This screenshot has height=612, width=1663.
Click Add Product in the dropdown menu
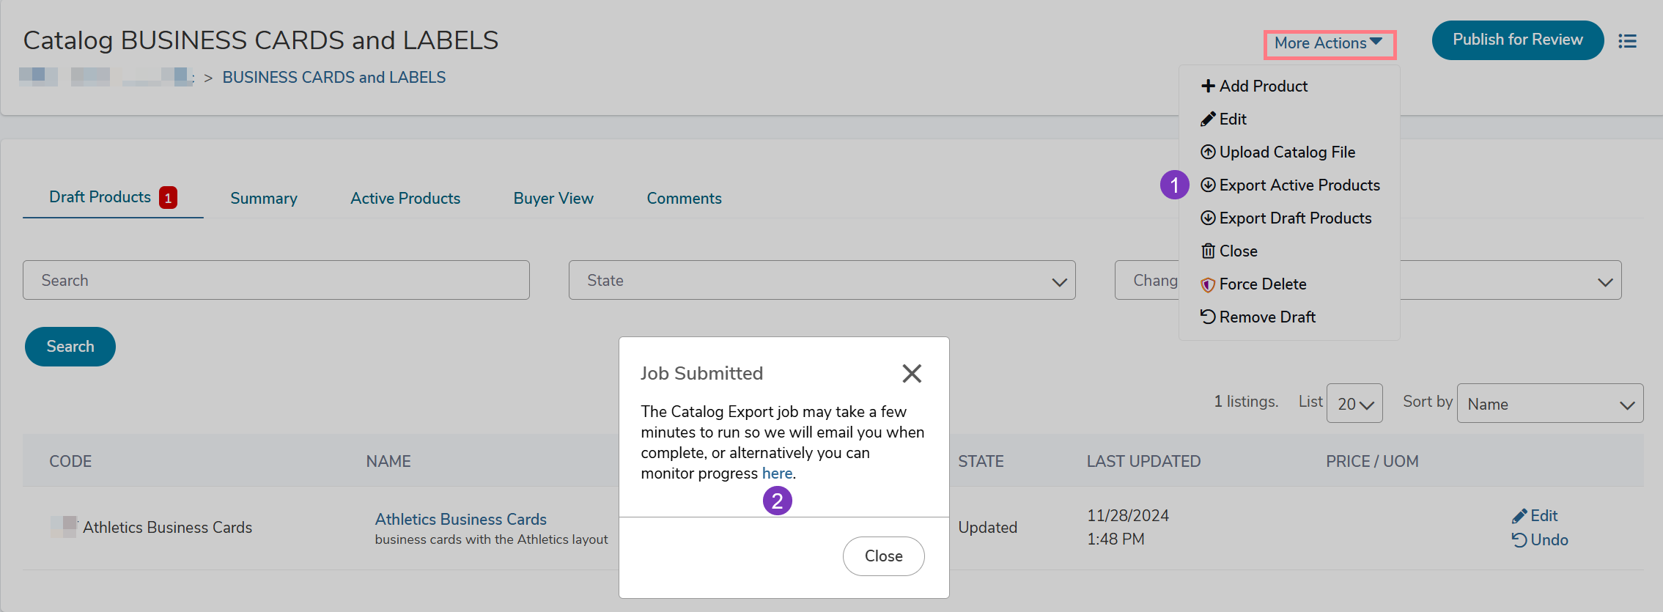[x=1262, y=86]
